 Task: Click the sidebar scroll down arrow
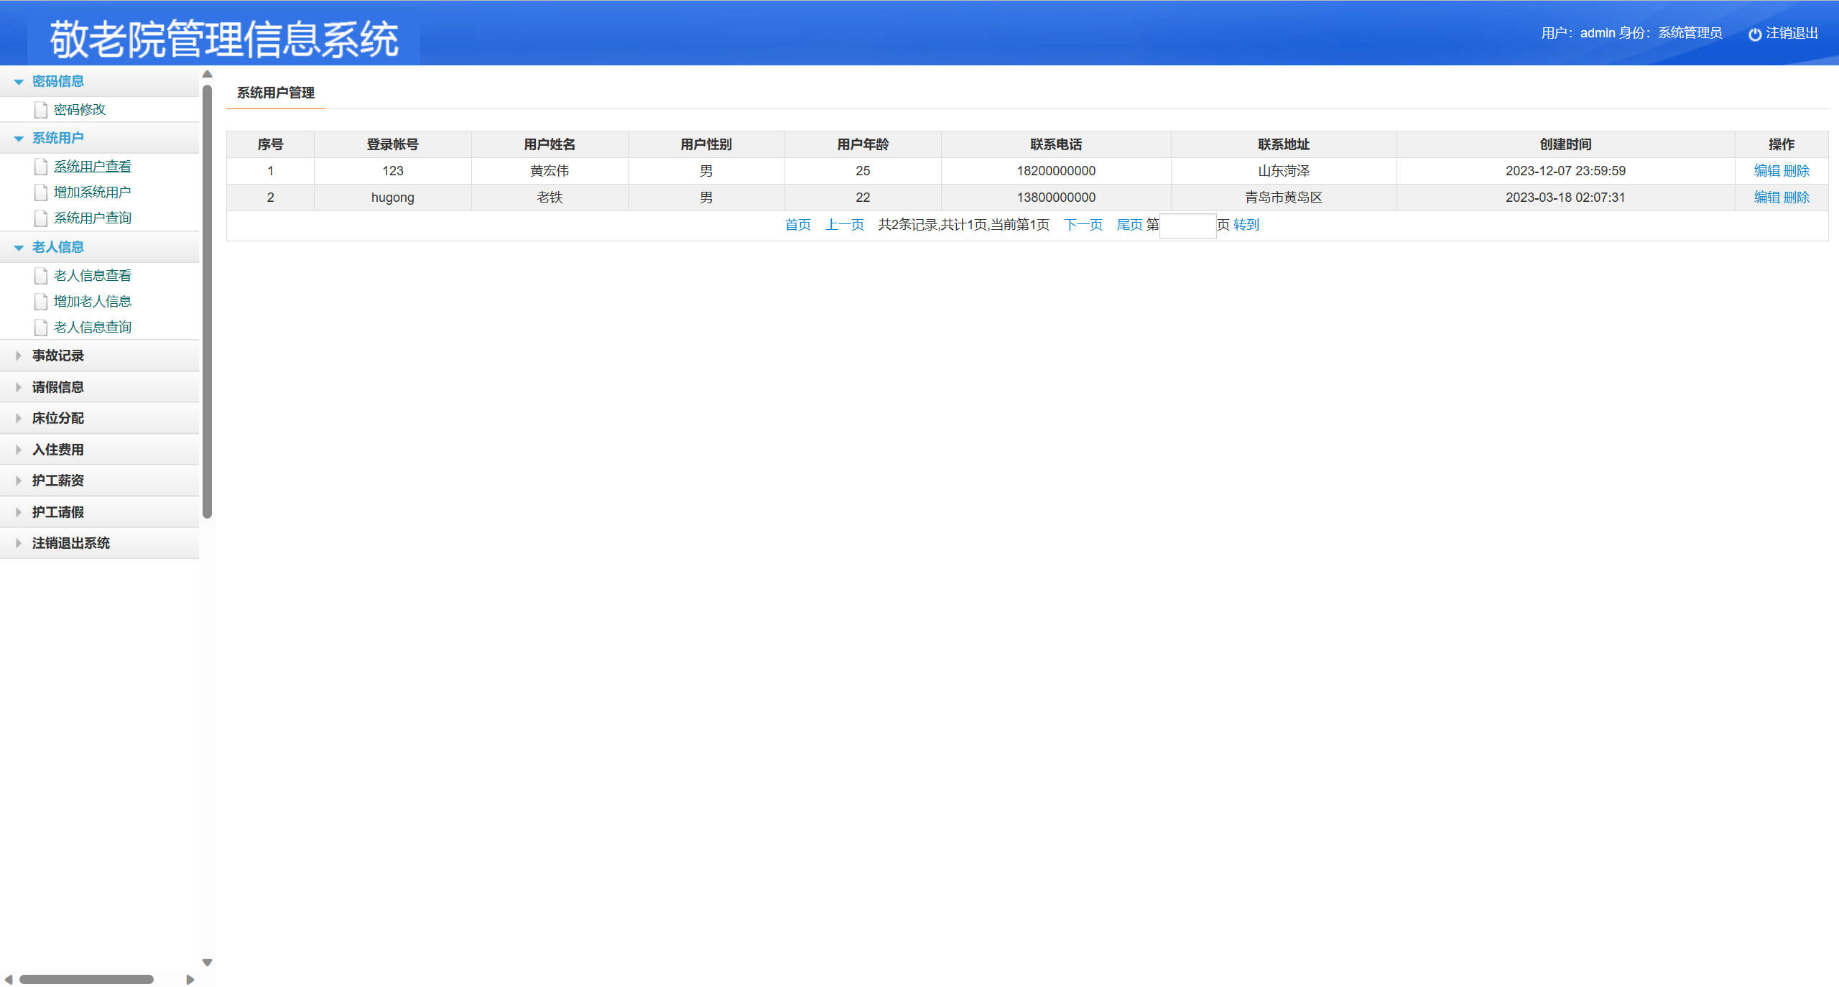[x=207, y=963]
